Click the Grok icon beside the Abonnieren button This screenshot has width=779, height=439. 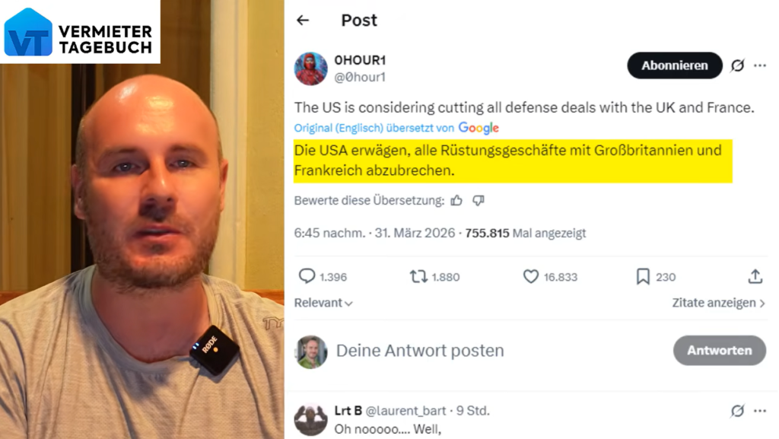point(737,65)
